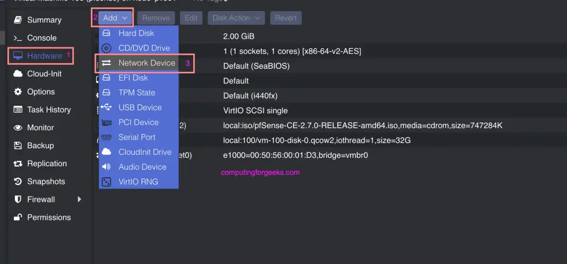Open the Console view
The height and width of the screenshot is (264, 567).
point(41,38)
